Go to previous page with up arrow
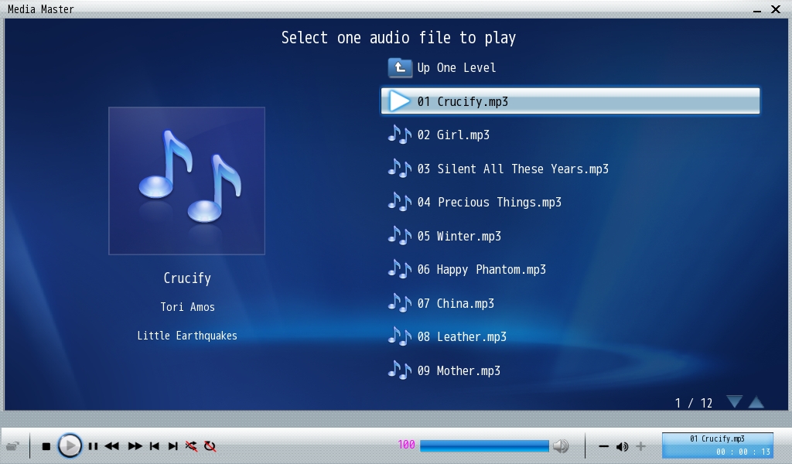Image resolution: width=792 pixels, height=464 pixels. coord(756,402)
